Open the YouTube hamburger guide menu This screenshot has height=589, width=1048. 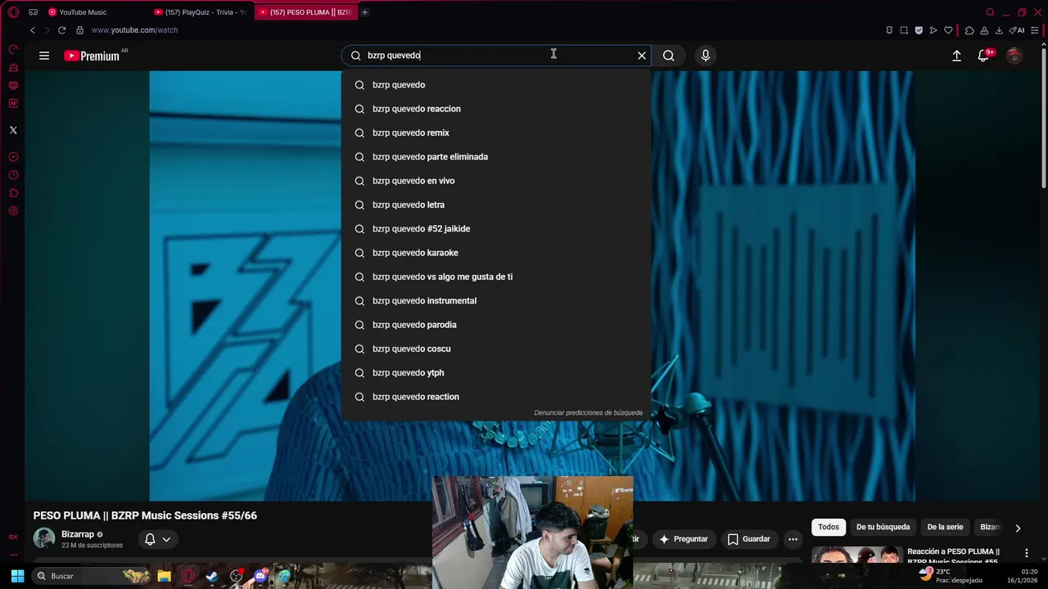tap(44, 56)
